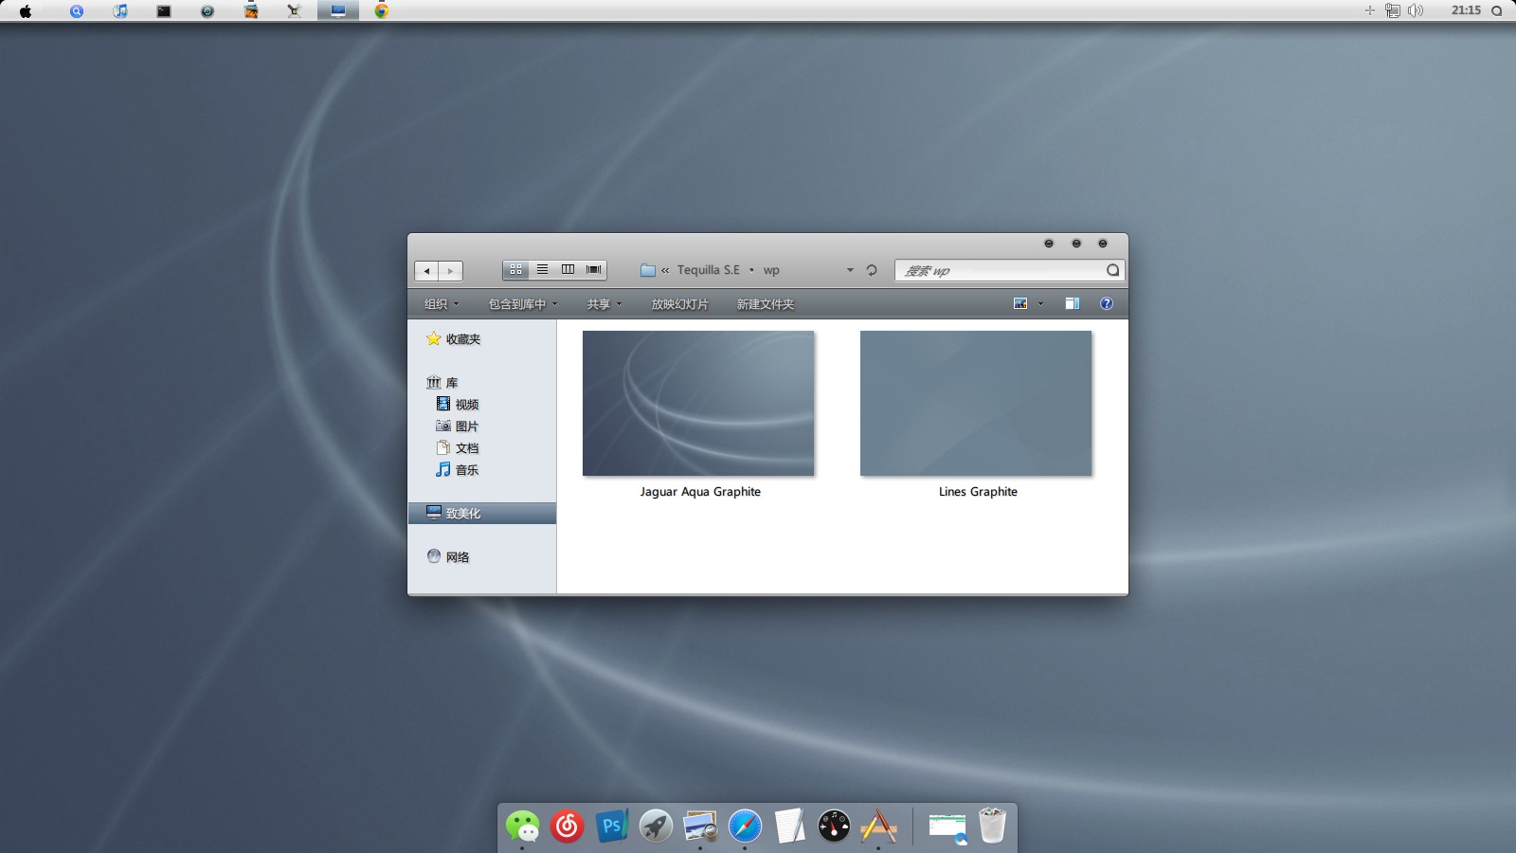Open the help question mark icon
Viewport: 1516px width, 853px height.
[1106, 304]
